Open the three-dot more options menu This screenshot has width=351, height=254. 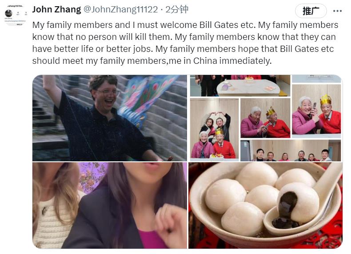point(337,11)
